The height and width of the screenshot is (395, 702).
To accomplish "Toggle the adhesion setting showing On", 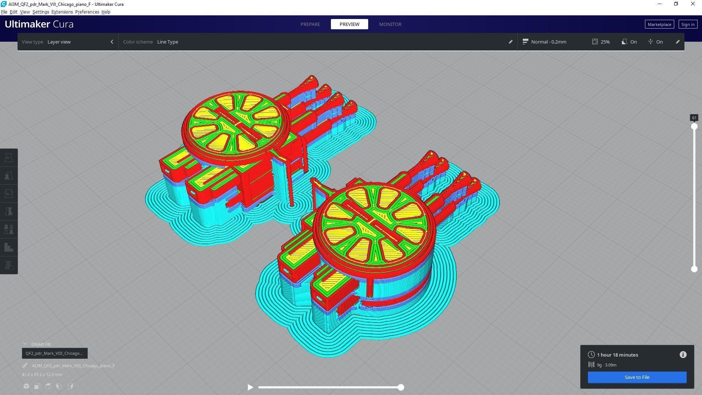I will click(x=655, y=42).
